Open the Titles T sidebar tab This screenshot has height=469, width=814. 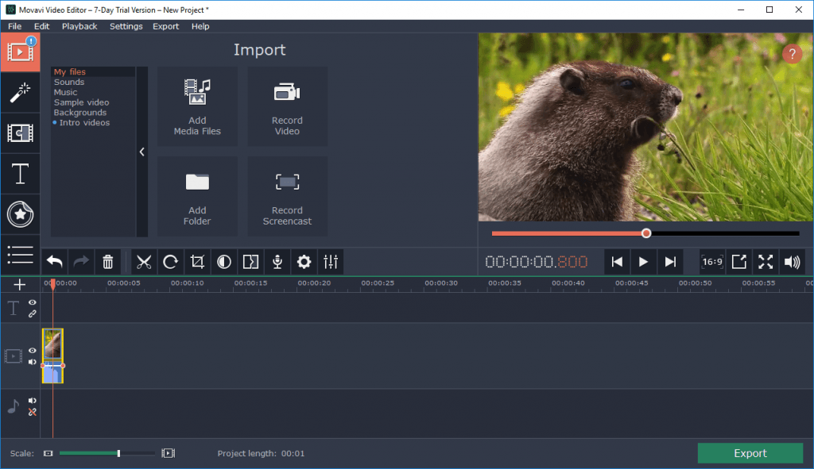point(20,174)
